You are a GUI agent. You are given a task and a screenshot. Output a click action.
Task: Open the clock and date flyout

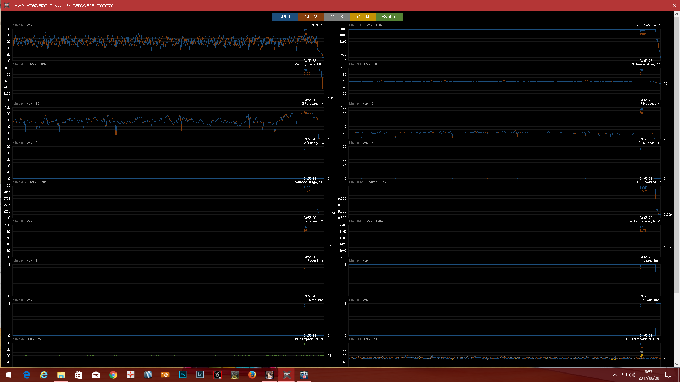click(649, 375)
